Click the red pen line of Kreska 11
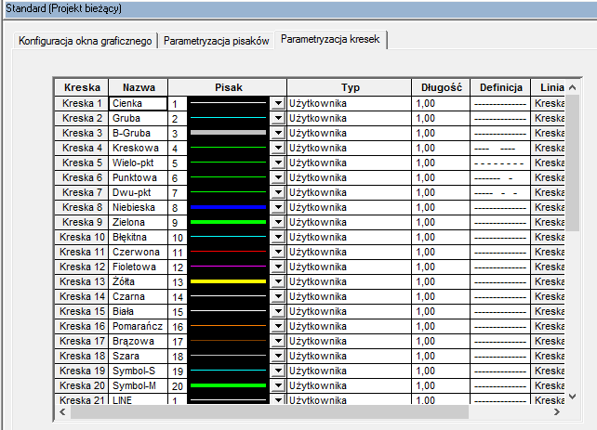 228,252
